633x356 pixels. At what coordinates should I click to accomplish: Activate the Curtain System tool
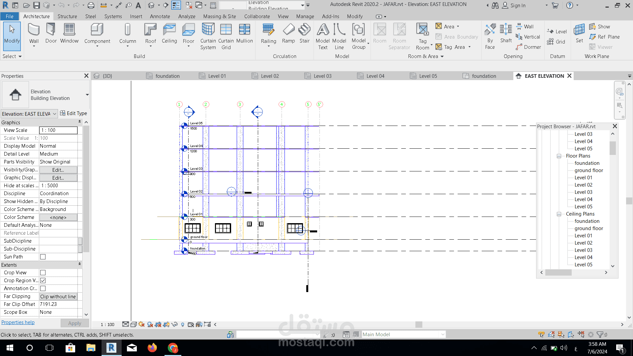[x=208, y=36]
